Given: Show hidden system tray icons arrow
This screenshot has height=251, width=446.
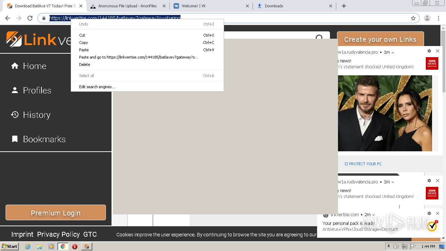Looking at the screenshot, I should tap(389, 246).
